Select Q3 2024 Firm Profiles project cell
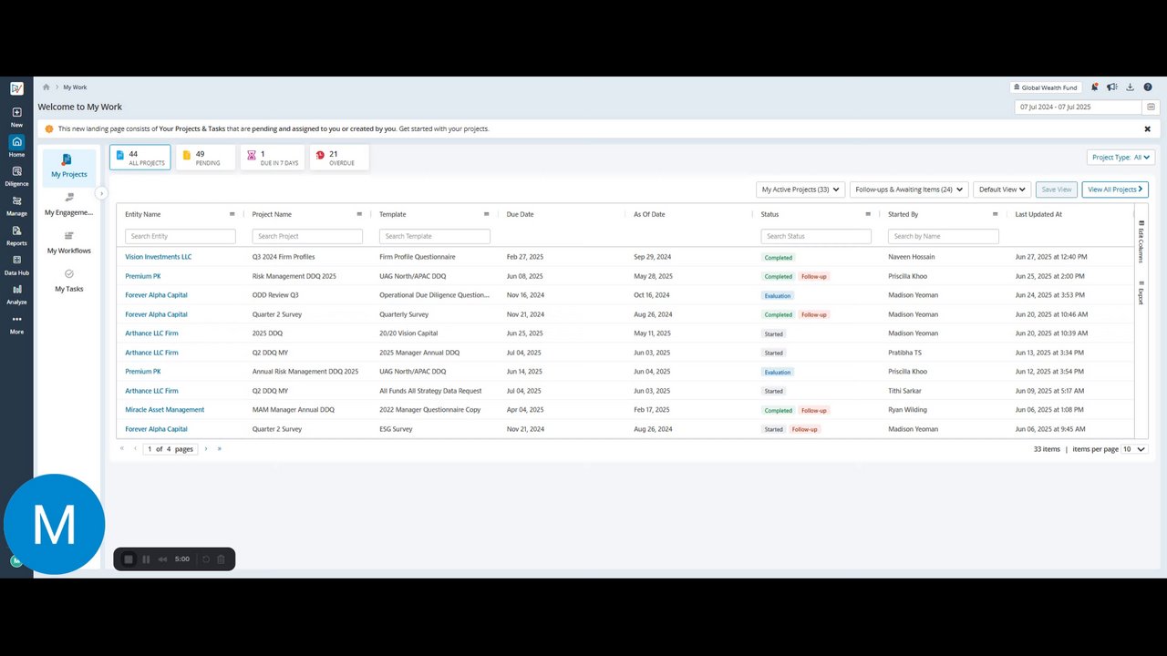This screenshot has height=656, width=1167. click(284, 257)
